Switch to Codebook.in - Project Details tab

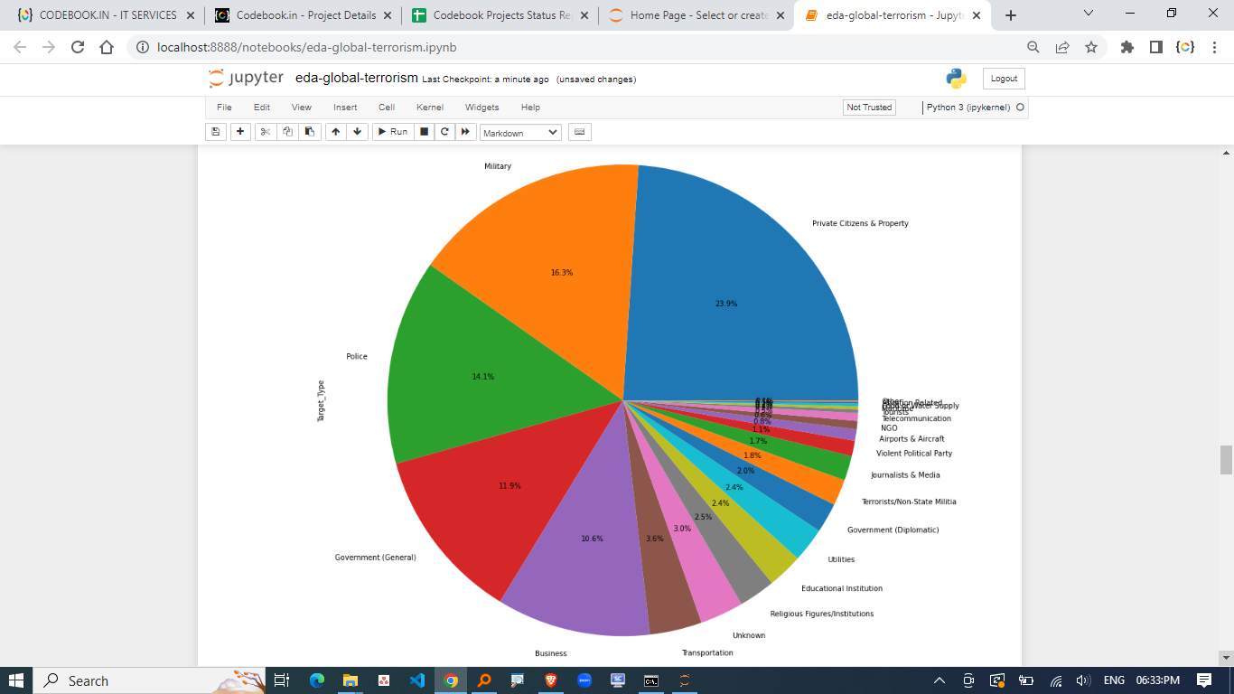(304, 15)
